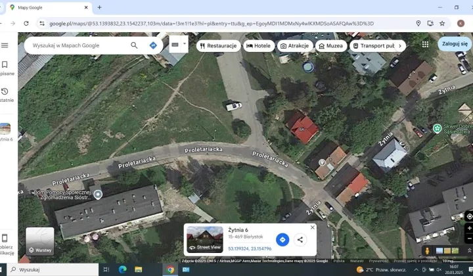This screenshot has width=473, height=276.
Task: Click the Polska footer link
Action: pos(339,261)
